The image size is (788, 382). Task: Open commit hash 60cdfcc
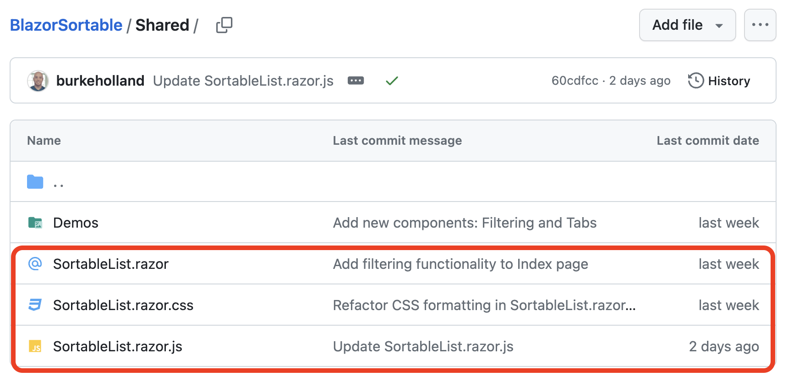pos(575,81)
